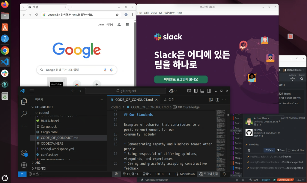Image resolution: width=307 pixels, height=183 pixels.
Task: Focus the Google search box
Action: [x=77, y=70]
